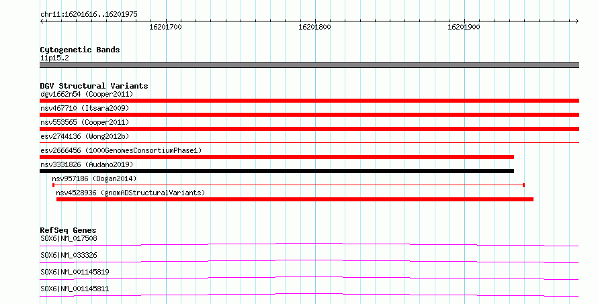Click the magenta line for SOX6|NM_033326

point(309,261)
